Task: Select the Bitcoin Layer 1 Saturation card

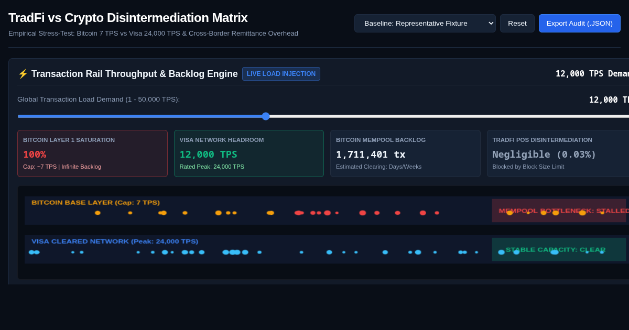Action: point(92,153)
